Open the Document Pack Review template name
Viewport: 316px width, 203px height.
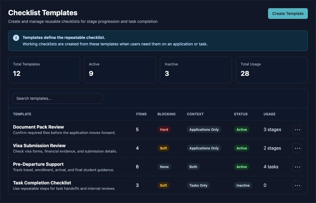[x=38, y=127]
